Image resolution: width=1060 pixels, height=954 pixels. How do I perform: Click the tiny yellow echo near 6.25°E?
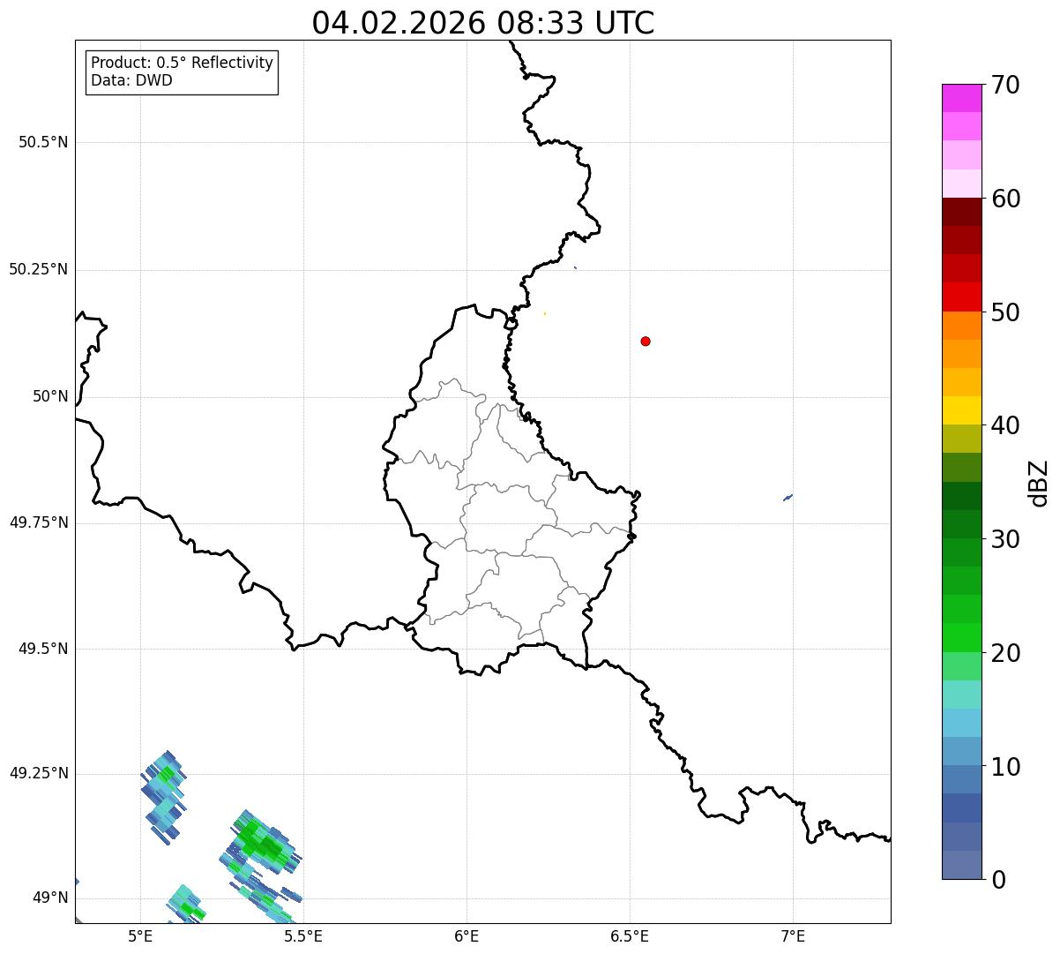[545, 313]
